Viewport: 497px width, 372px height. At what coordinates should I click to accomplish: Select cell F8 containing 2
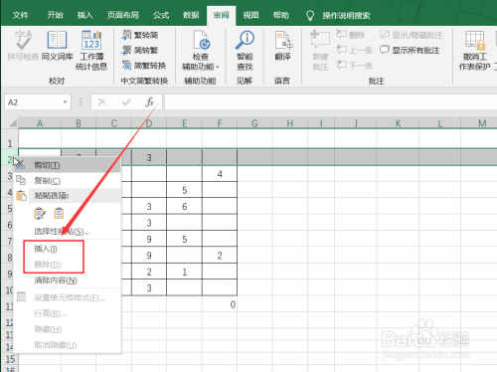click(x=220, y=256)
